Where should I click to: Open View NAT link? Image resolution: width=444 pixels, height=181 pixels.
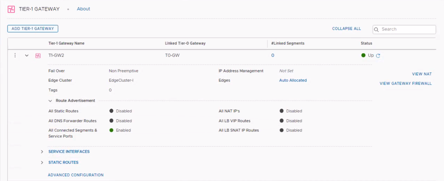point(422,74)
